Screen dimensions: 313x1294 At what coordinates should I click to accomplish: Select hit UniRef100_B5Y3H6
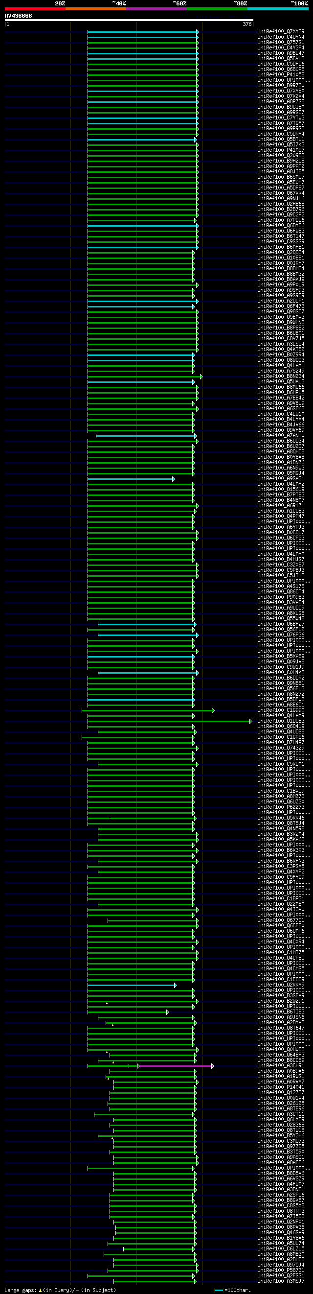tap(281, 1136)
